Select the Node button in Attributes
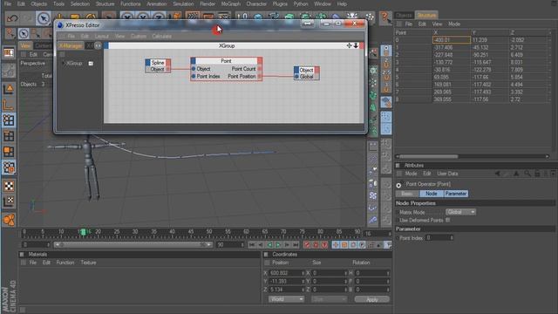 pyautogui.click(x=431, y=194)
